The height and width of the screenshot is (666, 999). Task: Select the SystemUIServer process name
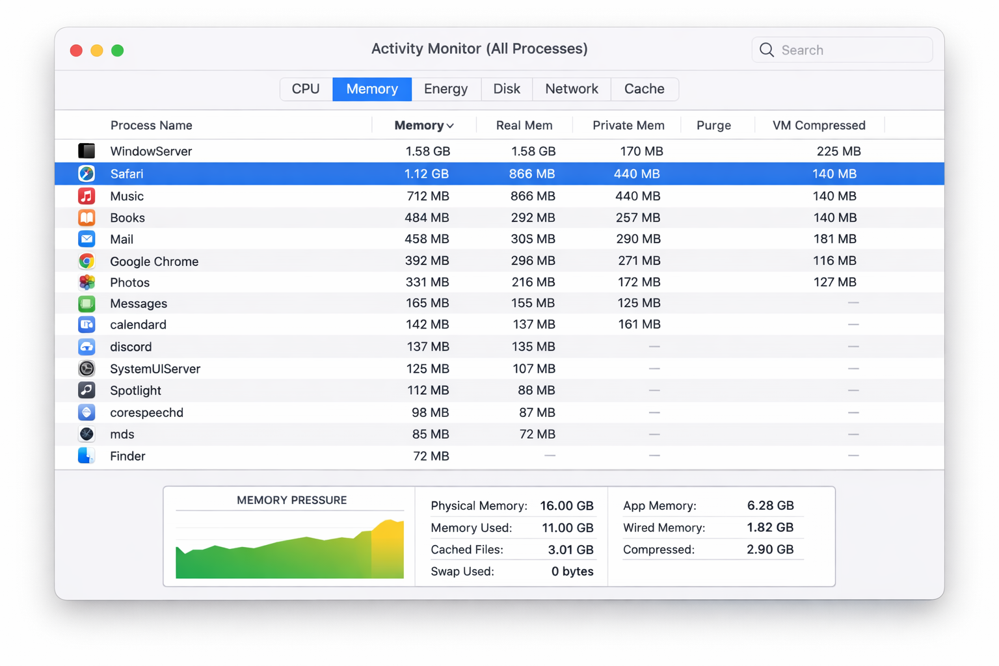coord(155,369)
